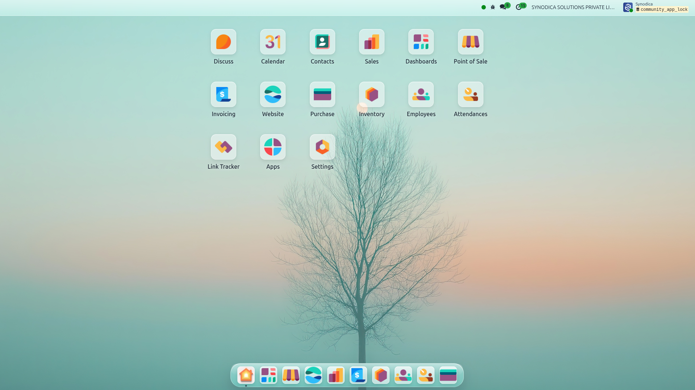Open the Employees app icon
This screenshot has width=695, height=390.
(x=421, y=94)
